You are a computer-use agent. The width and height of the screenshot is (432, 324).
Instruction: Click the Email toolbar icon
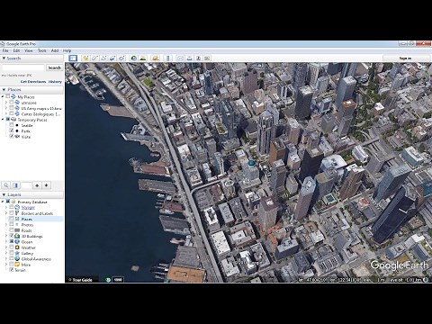(180, 58)
